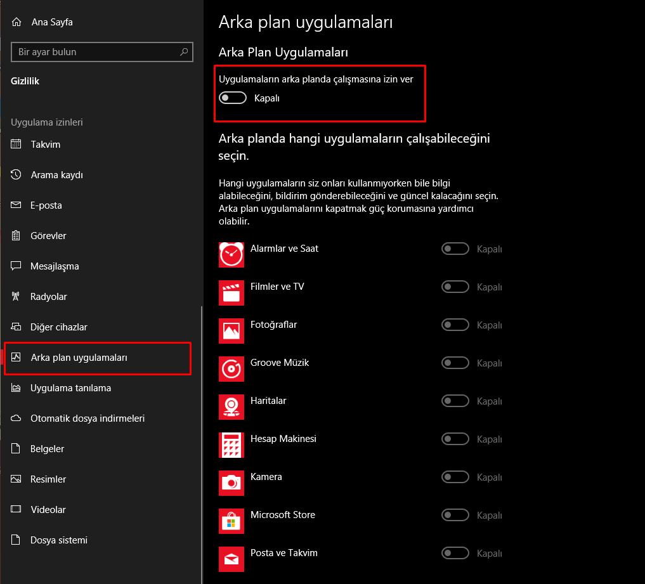Click the Resimler picture icon
The width and height of the screenshot is (645, 584).
pyautogui.click(x=16, y=479)
